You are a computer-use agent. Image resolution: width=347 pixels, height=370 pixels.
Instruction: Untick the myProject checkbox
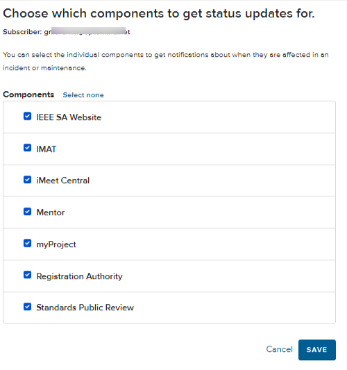click(27, 243)
